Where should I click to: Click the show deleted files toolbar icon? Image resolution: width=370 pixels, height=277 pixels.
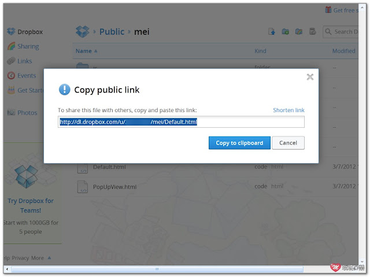pyautogui.click(x=312, y=31)
